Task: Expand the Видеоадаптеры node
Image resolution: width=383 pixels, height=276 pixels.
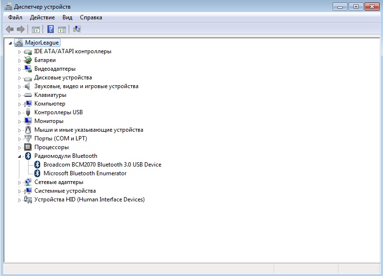Action: (19, 69)
